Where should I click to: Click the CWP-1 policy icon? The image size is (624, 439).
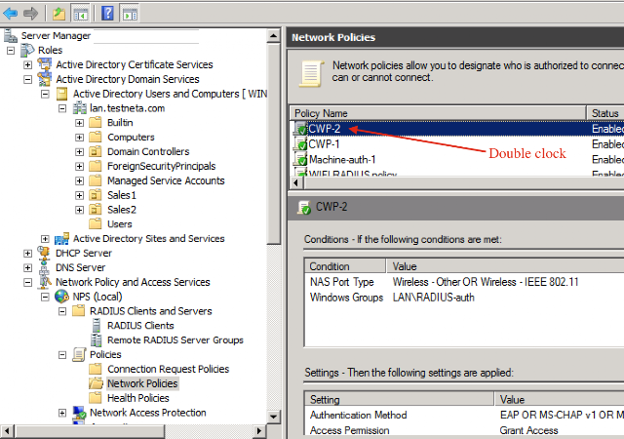300,143
